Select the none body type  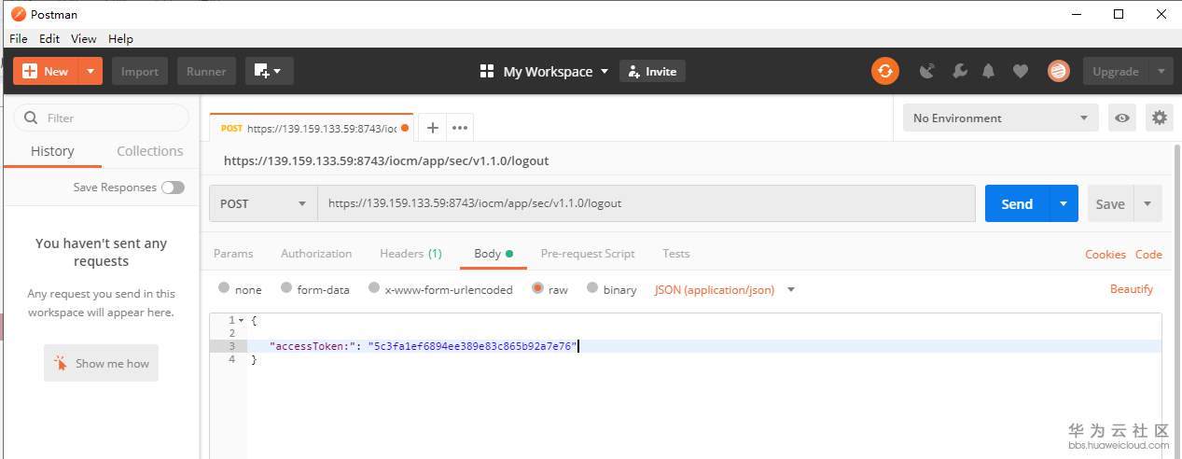coord(224,288)
